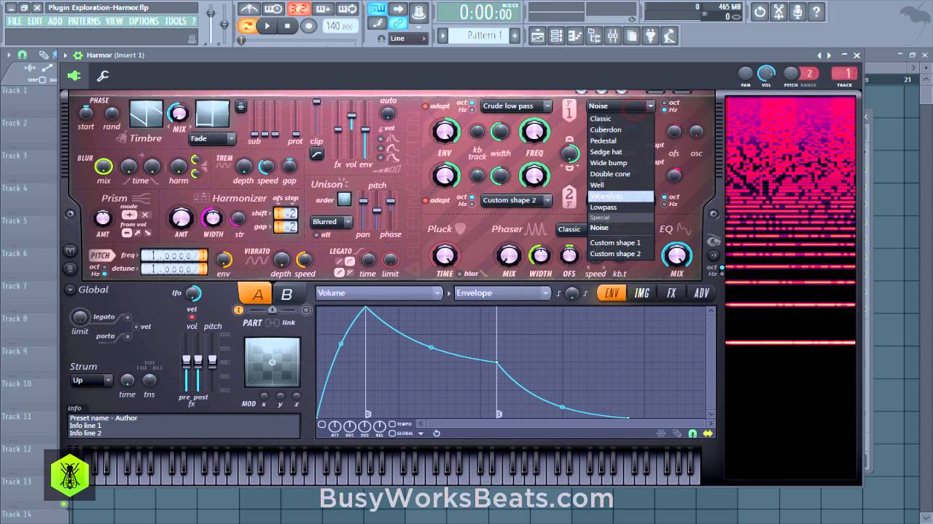
Task: Open the Line snap dropdown
Action: 408,39
